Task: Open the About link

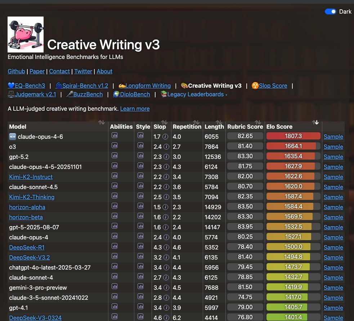Action: pos(104,71)
